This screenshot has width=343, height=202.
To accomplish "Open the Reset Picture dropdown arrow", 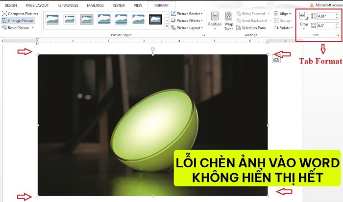I will coord(33,28).
